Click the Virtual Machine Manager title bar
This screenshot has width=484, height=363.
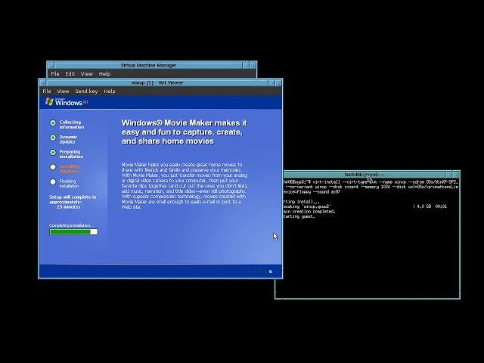pyautogui.click(x=148, y=65)
